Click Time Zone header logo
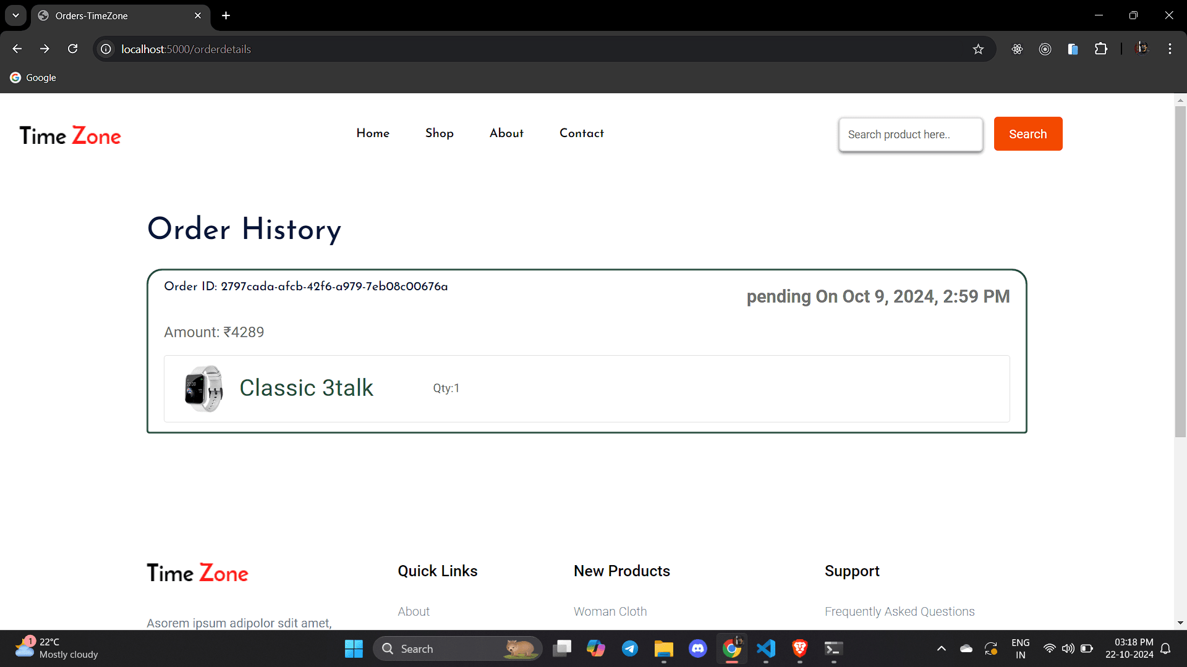This screenshot has height=667, width=1187. [x=70, y=136]
